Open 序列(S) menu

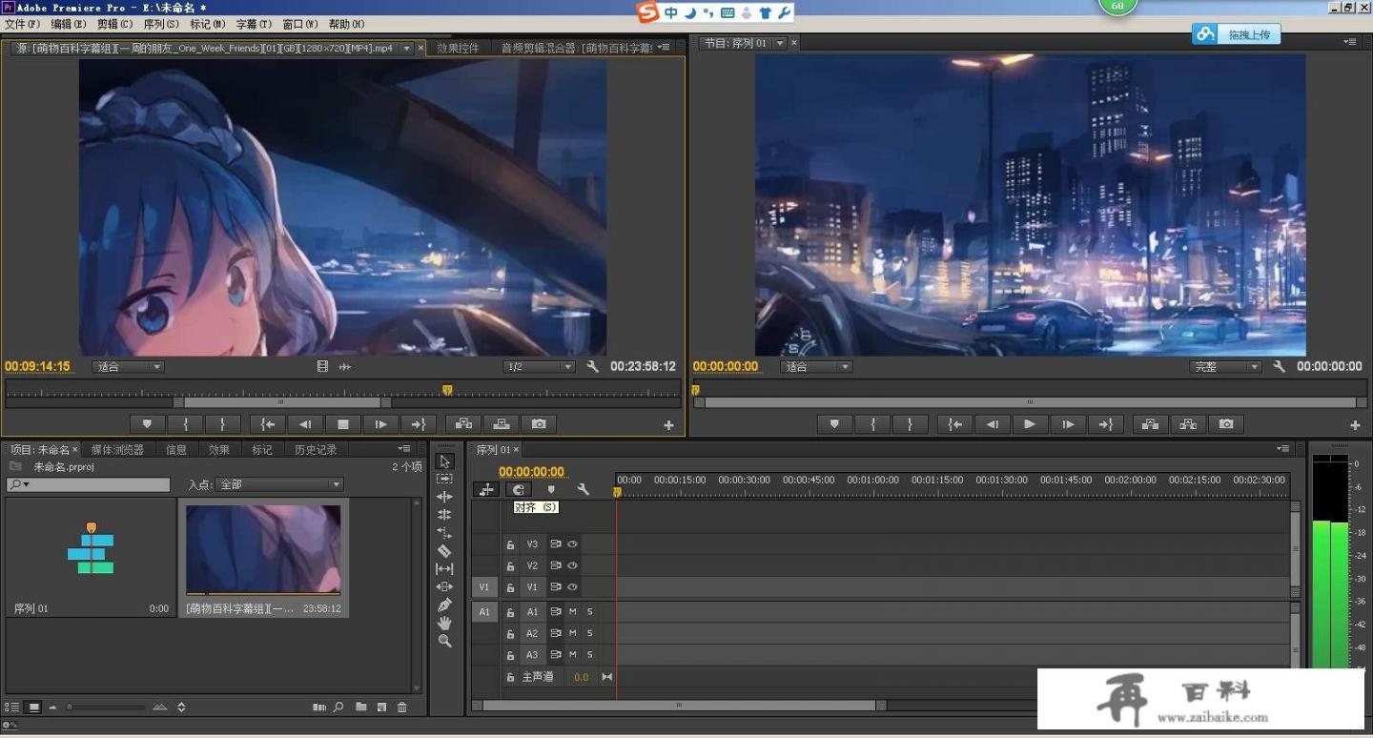click(160, 24)
